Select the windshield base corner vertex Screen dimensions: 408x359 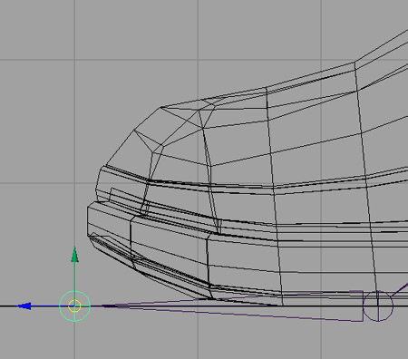click(x=355, y=63)
